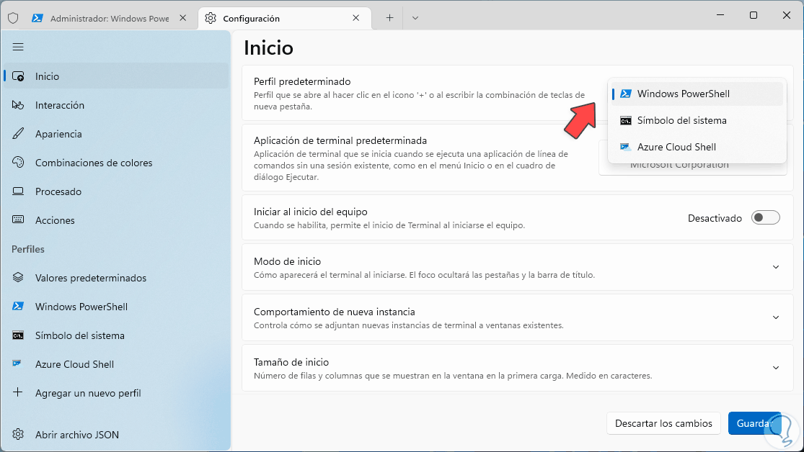Expand the Tamaño de inicio section
This screenshot has height=452, width=804.
[775, 368]
